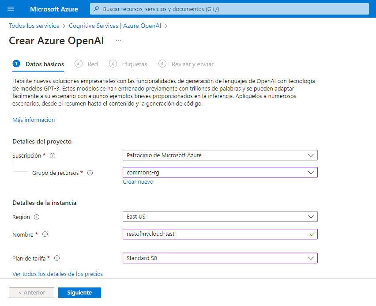Click the Nombre field restofmycloud-test

220,234
